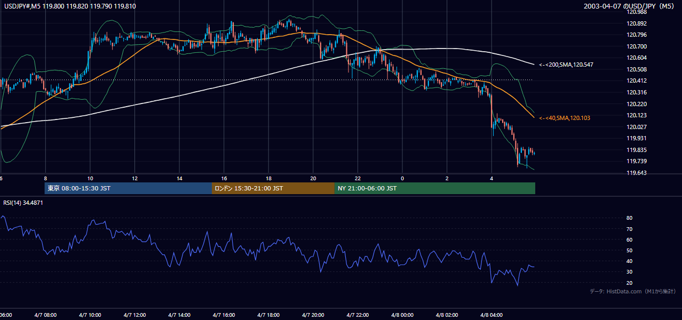The height and width of the screenshot is (320, 682).
Task: Click the Tokyo 08:00-15:30 JST session bar
Action: click(x=128, y=188)
